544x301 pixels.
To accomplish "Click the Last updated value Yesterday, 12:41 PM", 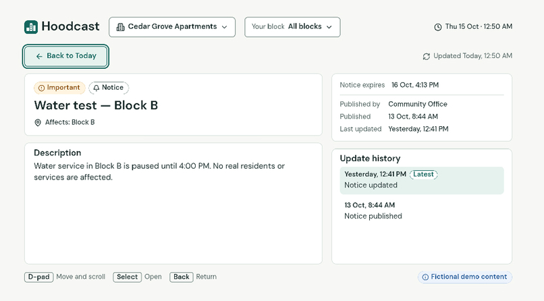I will coord(418,129).
